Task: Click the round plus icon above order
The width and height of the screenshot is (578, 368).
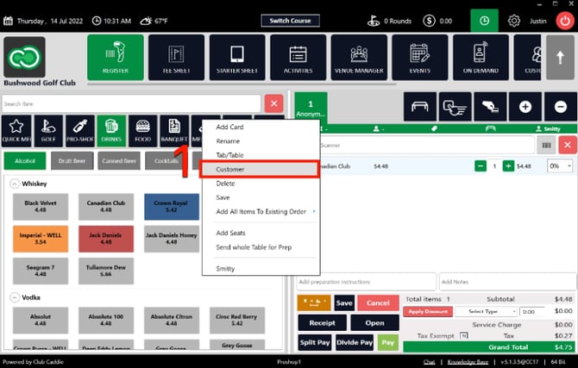Action: coord(525,107)
